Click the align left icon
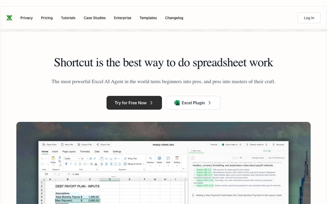Screen dimensions: 327x204 tap(102, 164)
